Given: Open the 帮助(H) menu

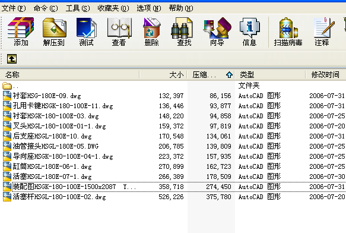Looking at the screenshot, I should tap(181, 8).
